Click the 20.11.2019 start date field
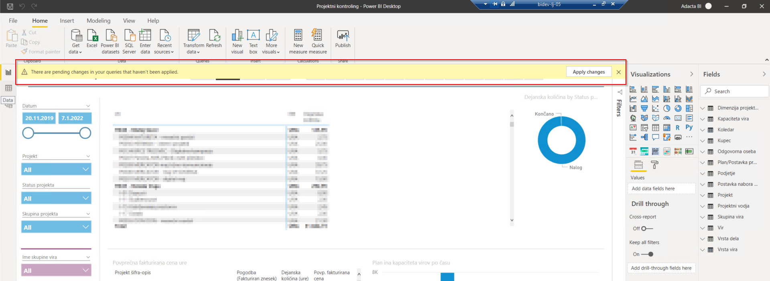770x281 pixels. (39, 118)
